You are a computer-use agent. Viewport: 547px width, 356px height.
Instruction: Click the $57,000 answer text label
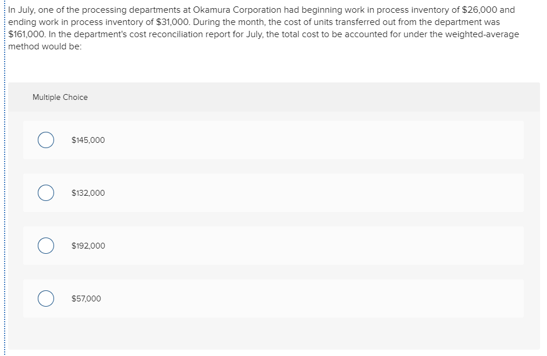point(85,299)
